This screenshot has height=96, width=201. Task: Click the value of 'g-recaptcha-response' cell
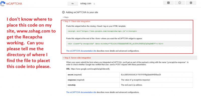156,80
